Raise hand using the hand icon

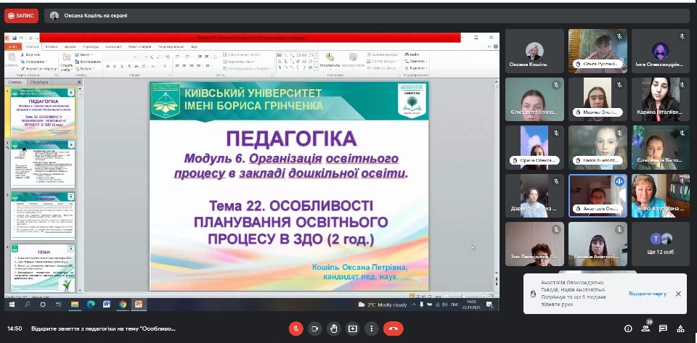(334, 328)
